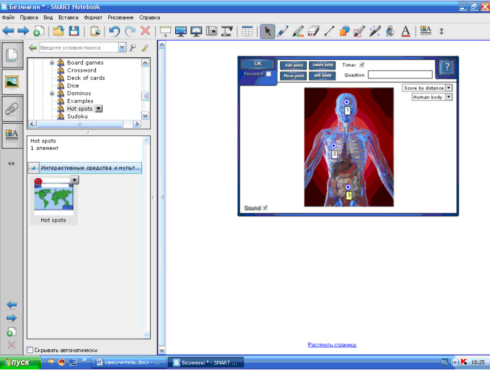Image resolution: width=490 pixels, height=370 pixels.
Task: Select the Text tool (letter A)
Action: pos(406,31)
